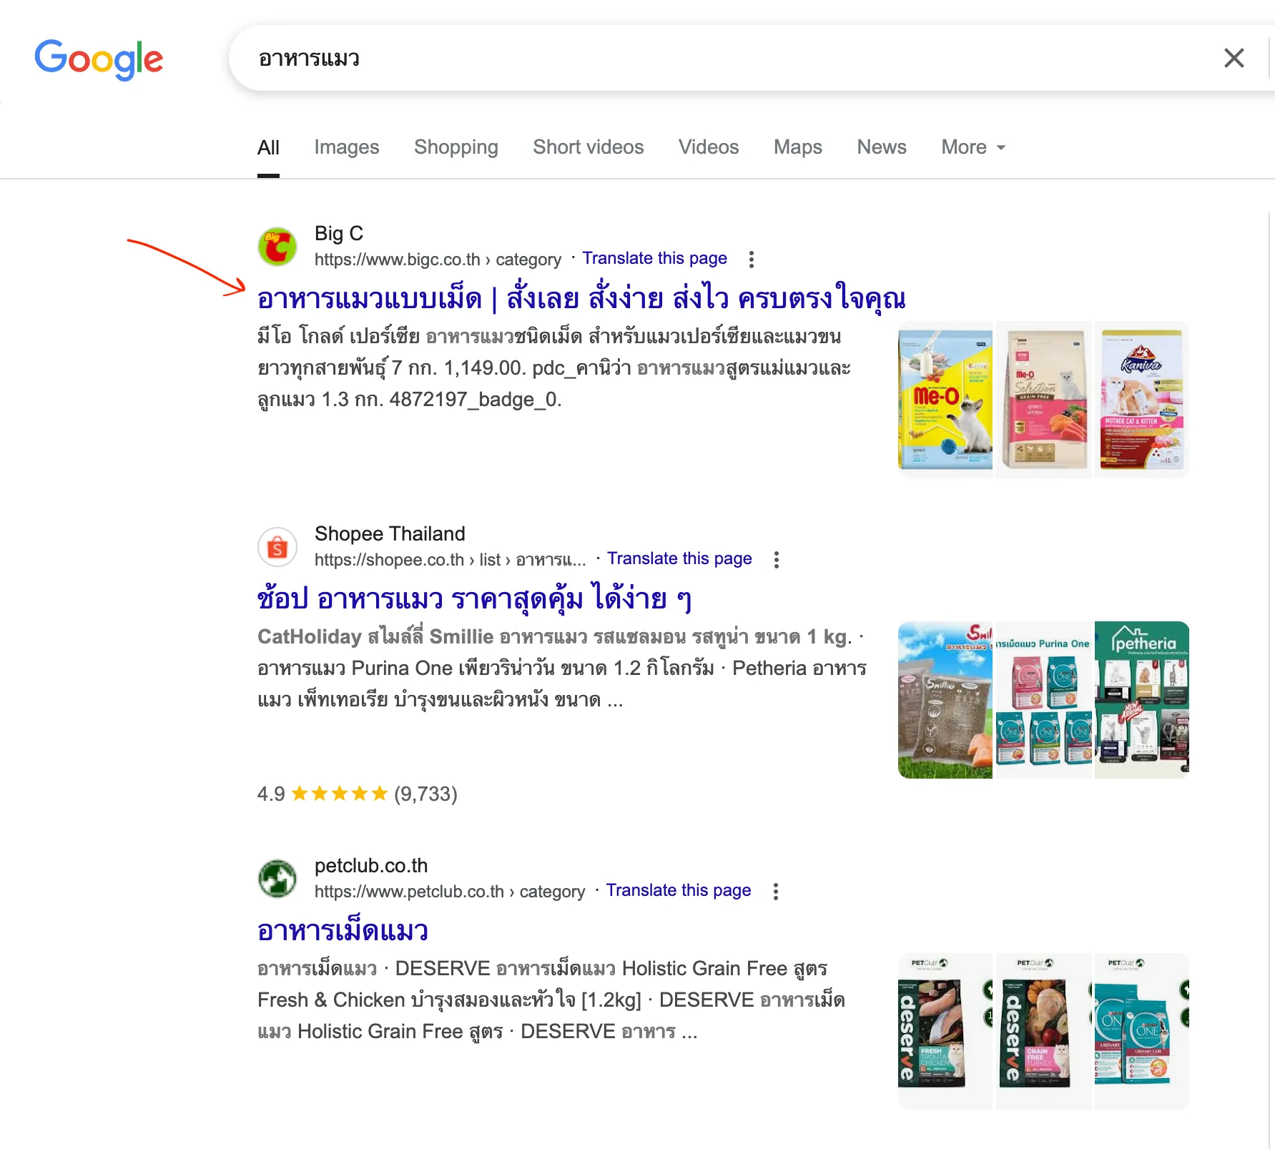
Task: Translate the petclub.co.th result page
Action: point(679,890)
